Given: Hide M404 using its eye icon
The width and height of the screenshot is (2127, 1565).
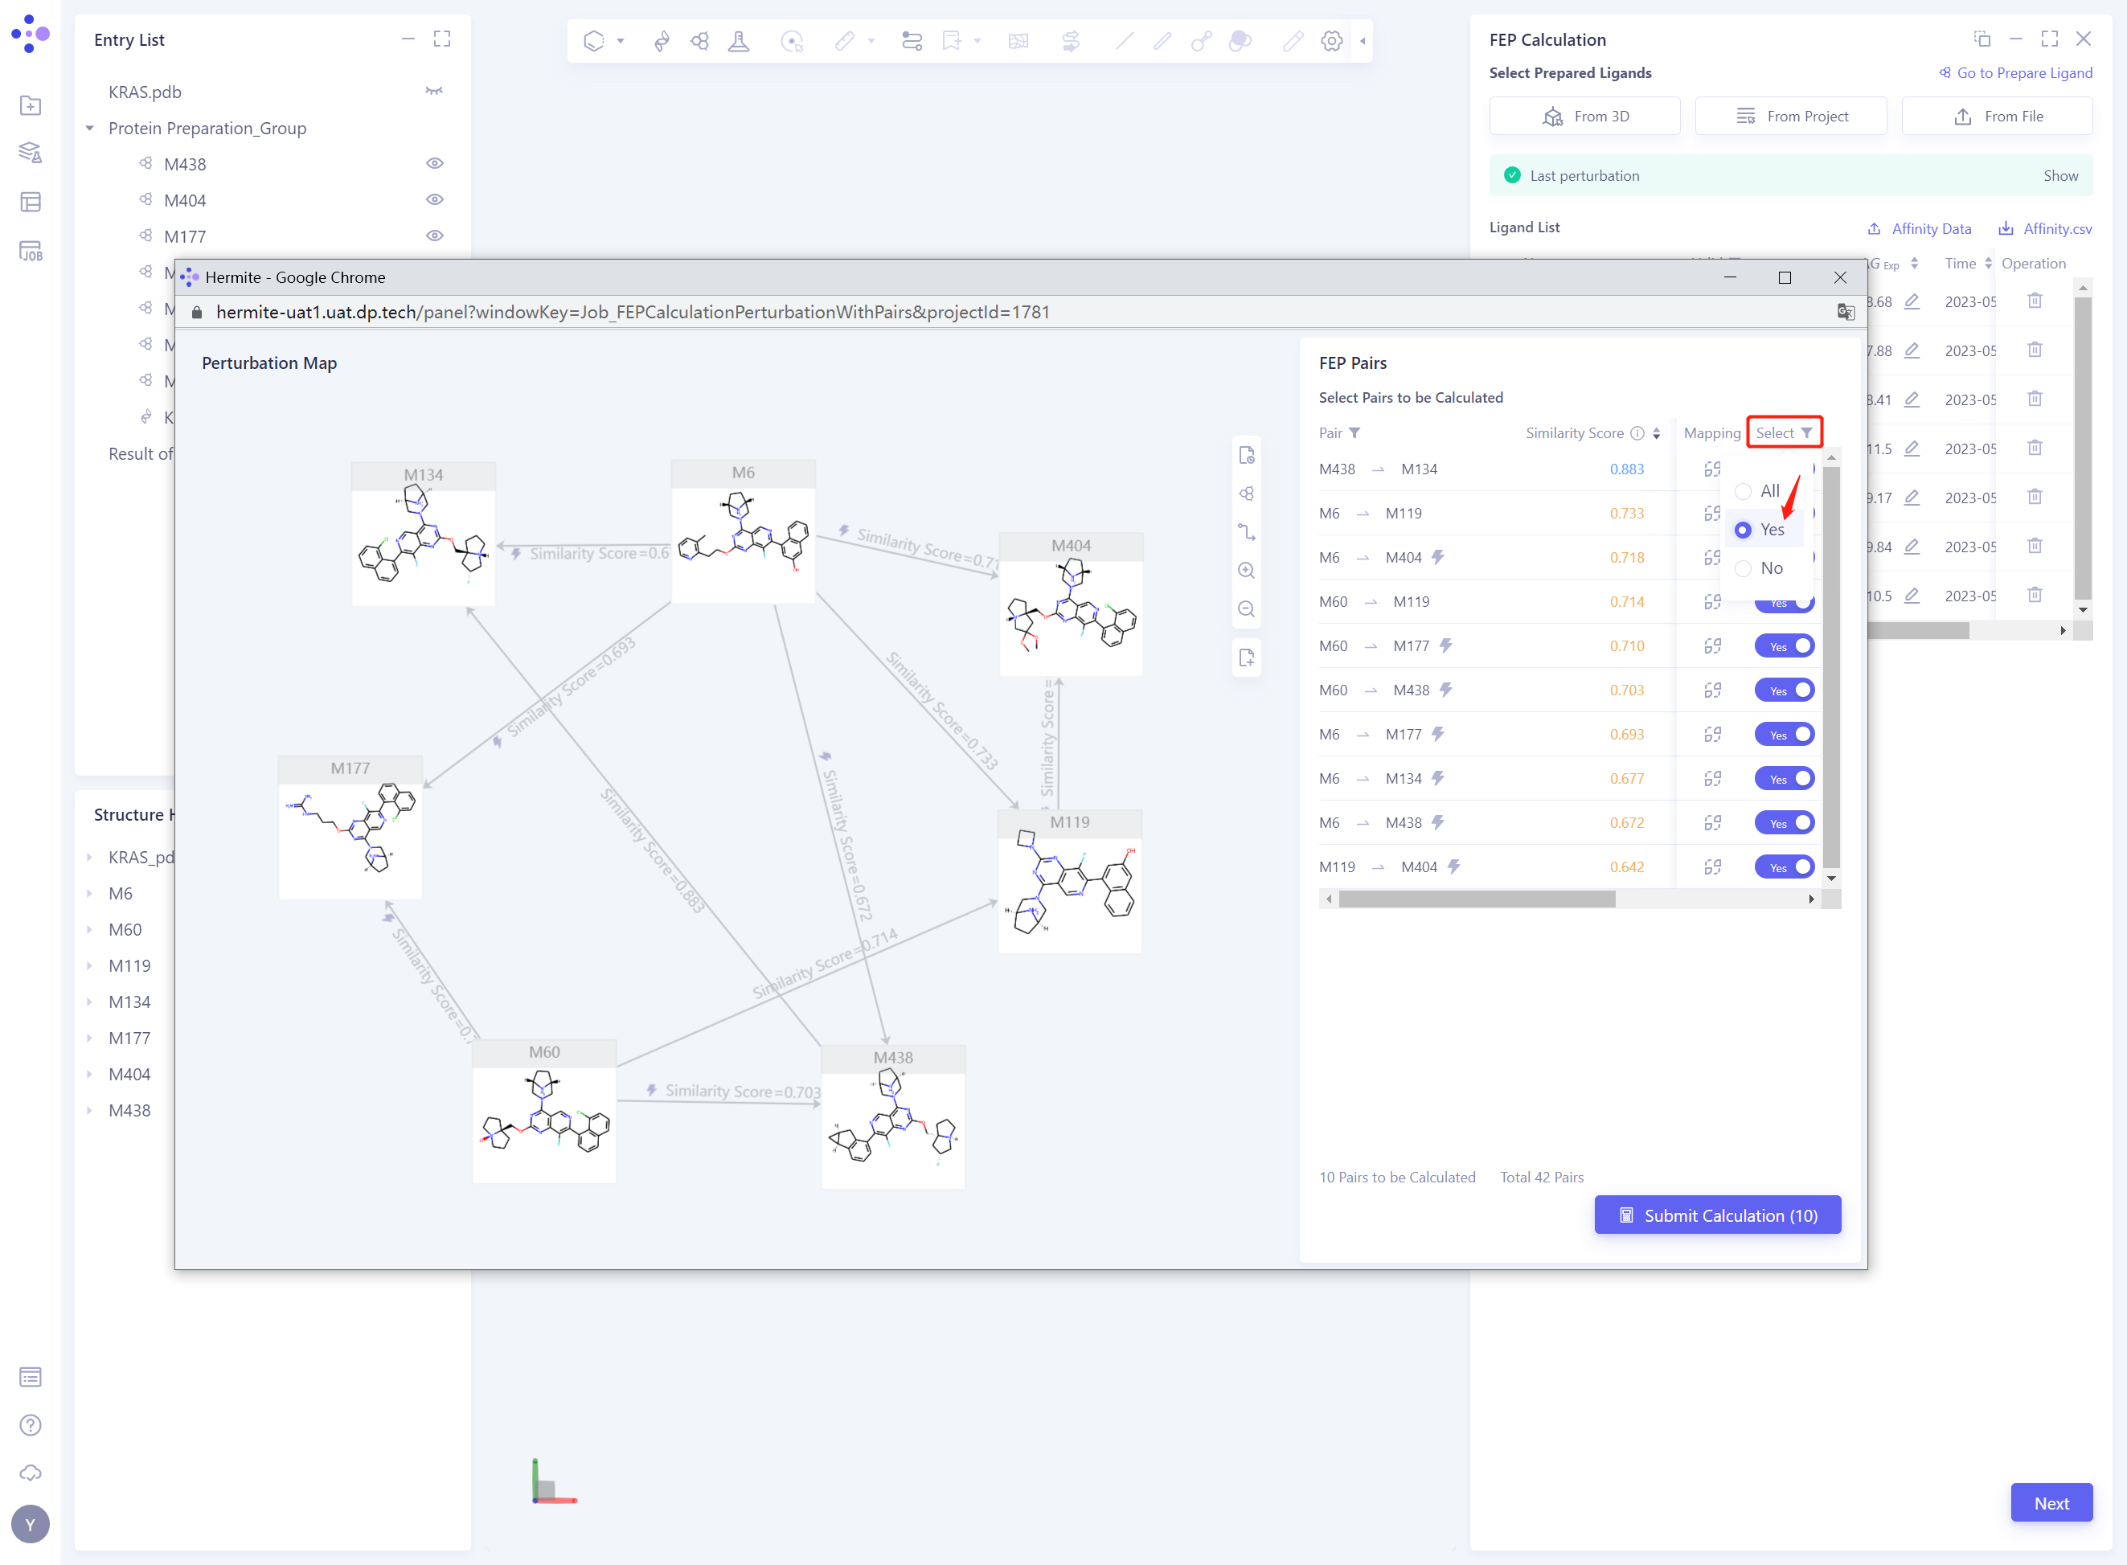Looking at the screenshot, I should [x=435, y=200].
